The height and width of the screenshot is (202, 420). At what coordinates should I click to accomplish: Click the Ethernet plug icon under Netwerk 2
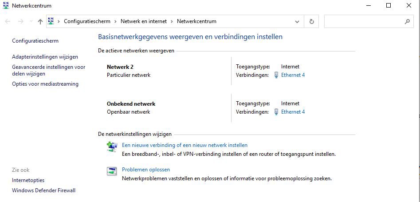click(276, 75)
